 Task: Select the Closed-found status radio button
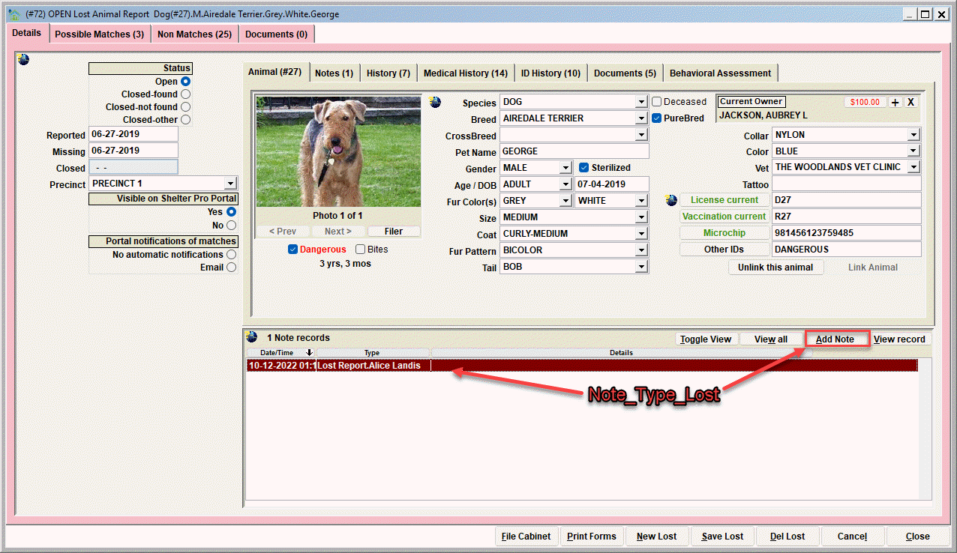click(185, 94)
